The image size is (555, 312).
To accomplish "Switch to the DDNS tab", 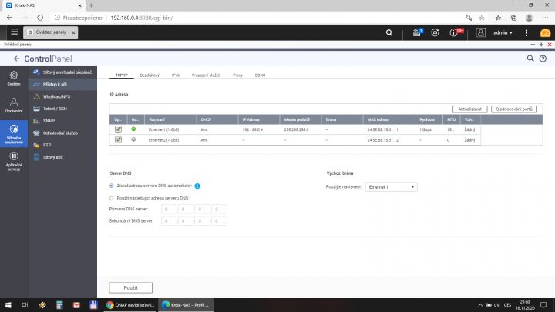I will (260, 75).
